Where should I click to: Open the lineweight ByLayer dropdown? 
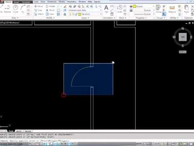143,10
